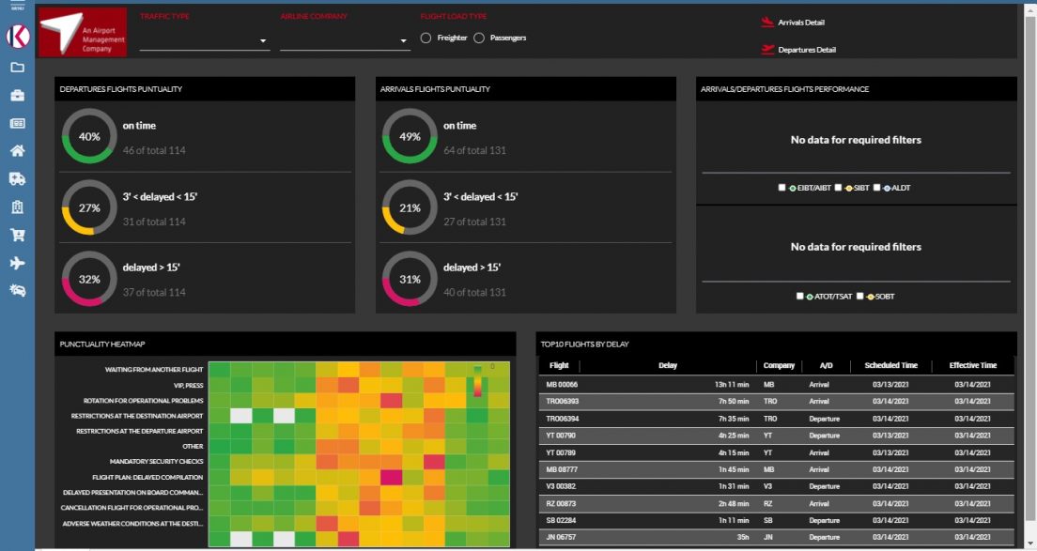
Task: Select the ambulance truck icon in sidebar
Action: point(18,178)
